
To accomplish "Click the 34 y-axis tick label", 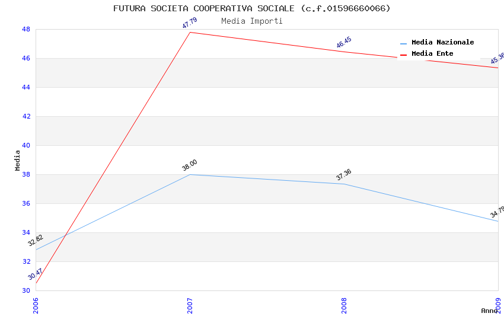I will [26, 232].
